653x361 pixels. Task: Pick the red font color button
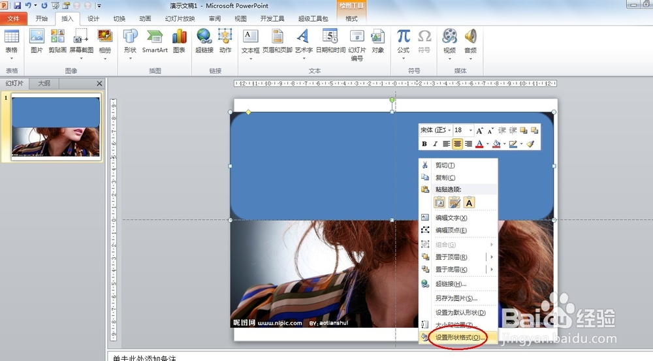pyautogui.click(x=479, y=144)
